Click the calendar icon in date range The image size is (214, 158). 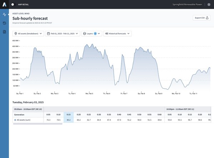[x=48, y=34]
